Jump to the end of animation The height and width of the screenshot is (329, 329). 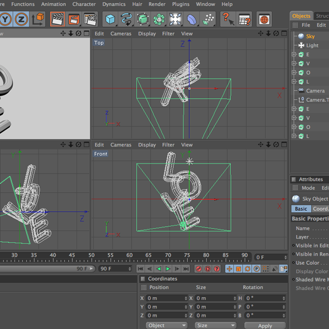click(x=186, y=269)
